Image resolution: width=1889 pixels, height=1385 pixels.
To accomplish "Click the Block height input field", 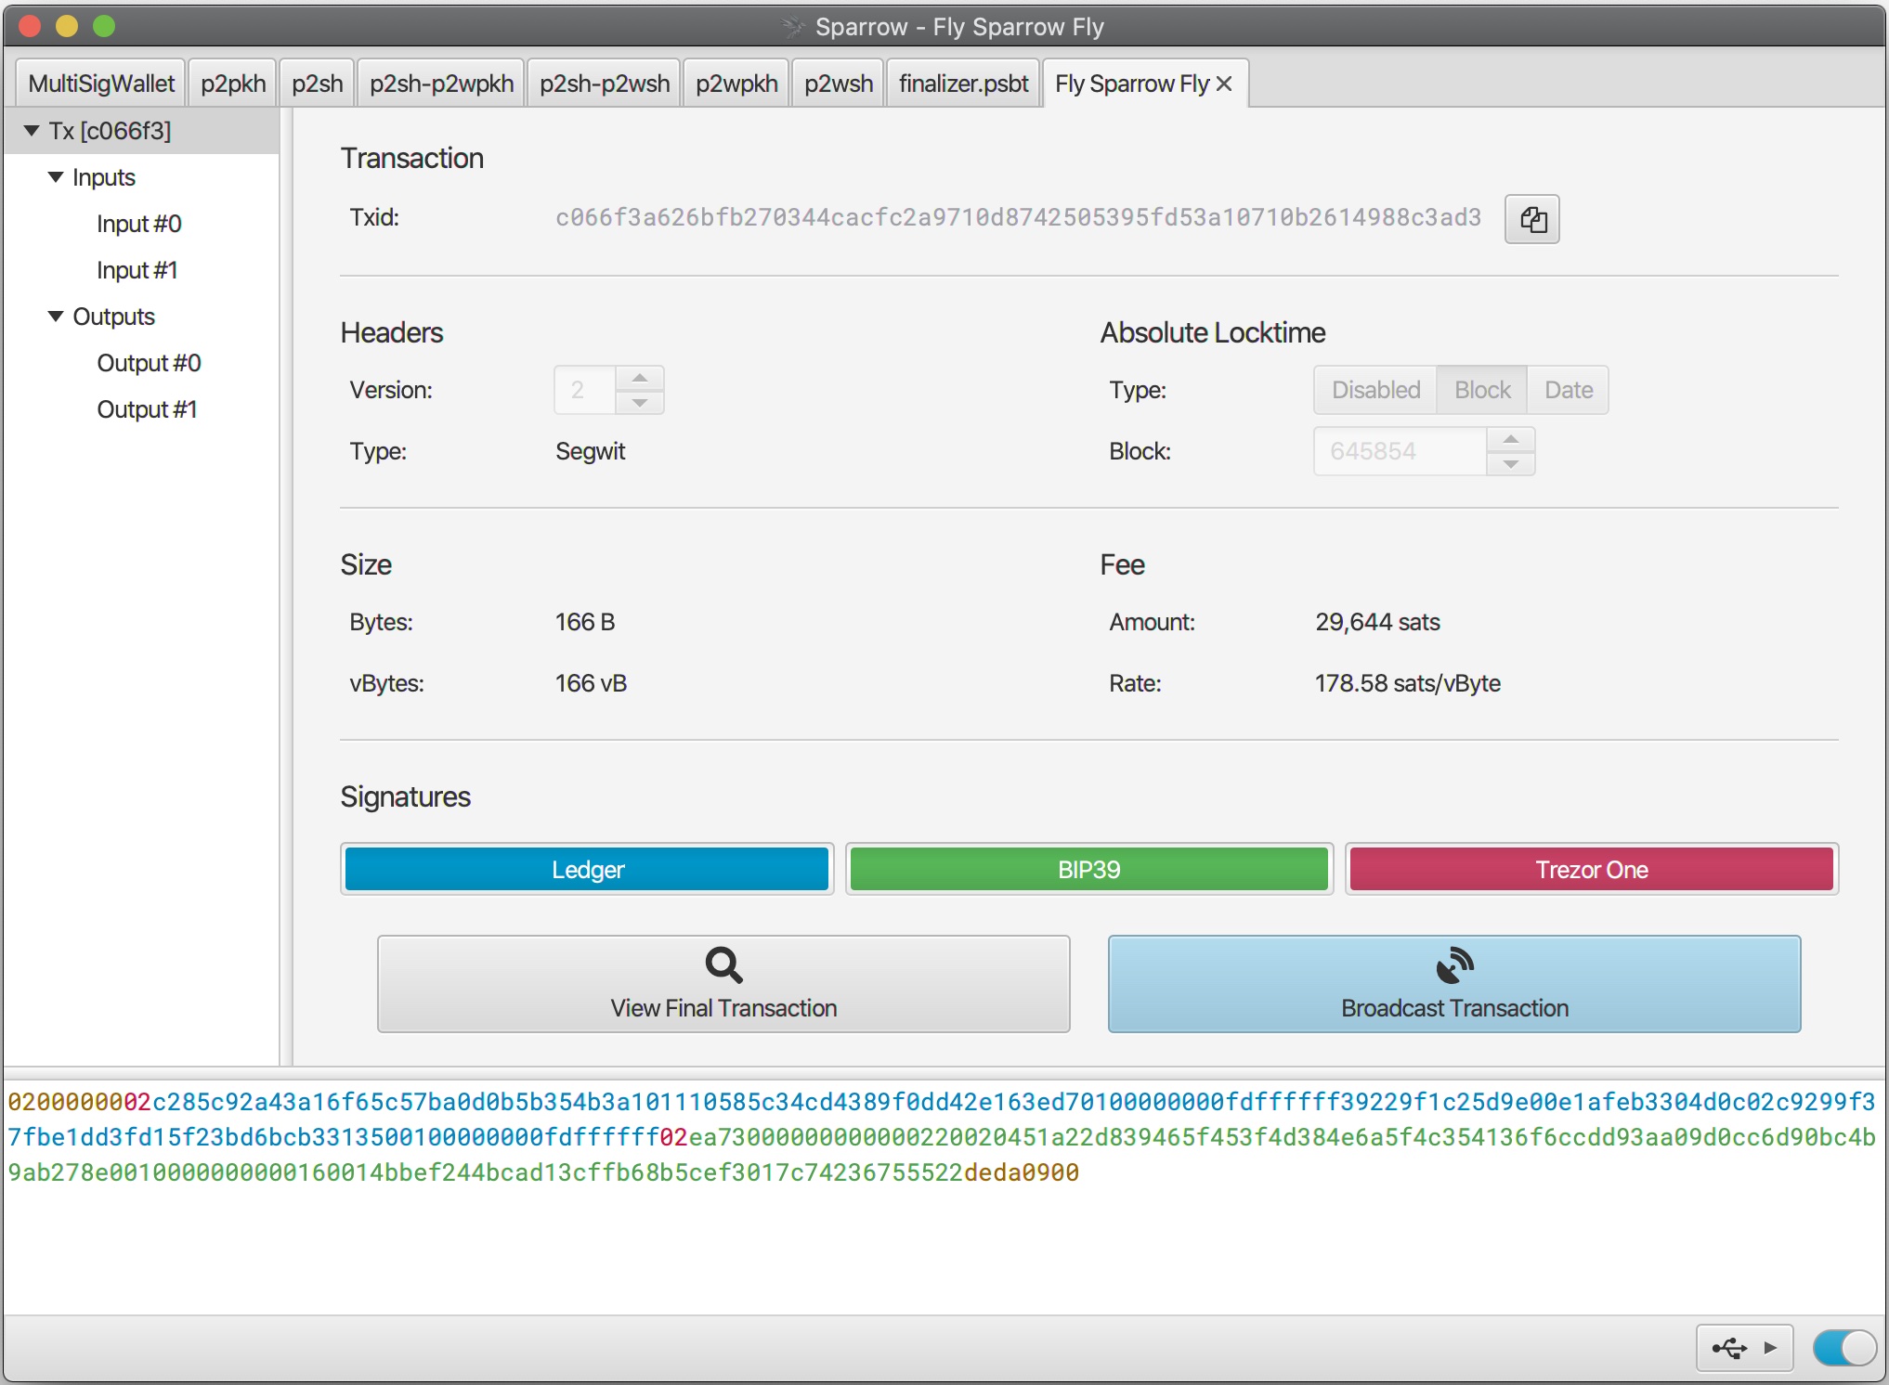I will 1399,451.
